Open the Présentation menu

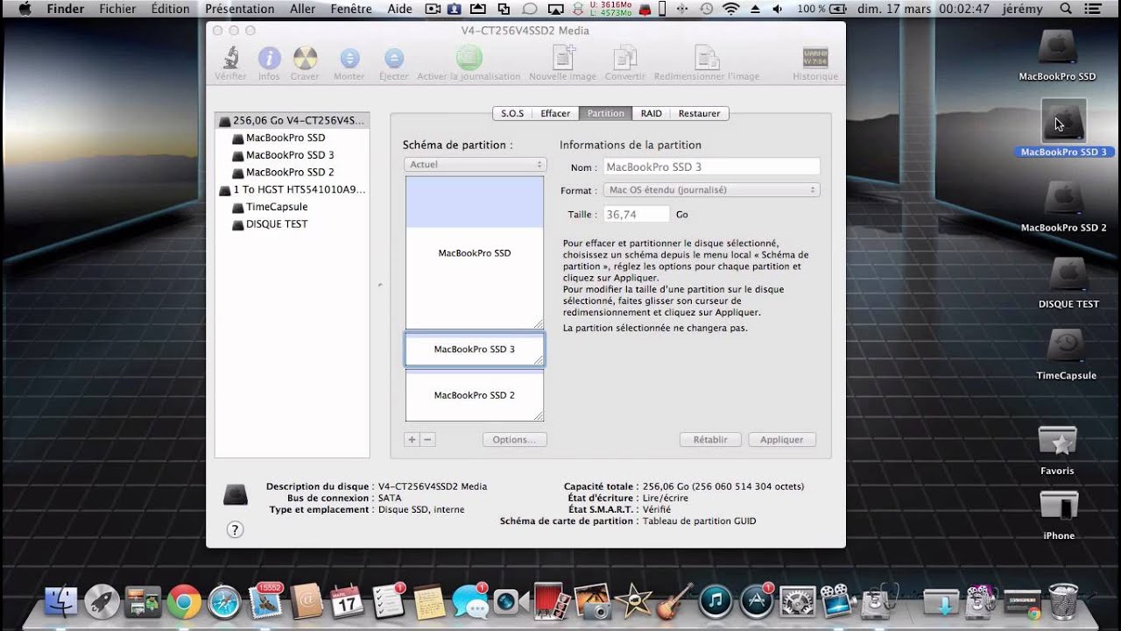(239, 9)
